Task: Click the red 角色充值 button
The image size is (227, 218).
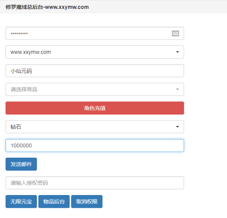Action: point(95,108)
